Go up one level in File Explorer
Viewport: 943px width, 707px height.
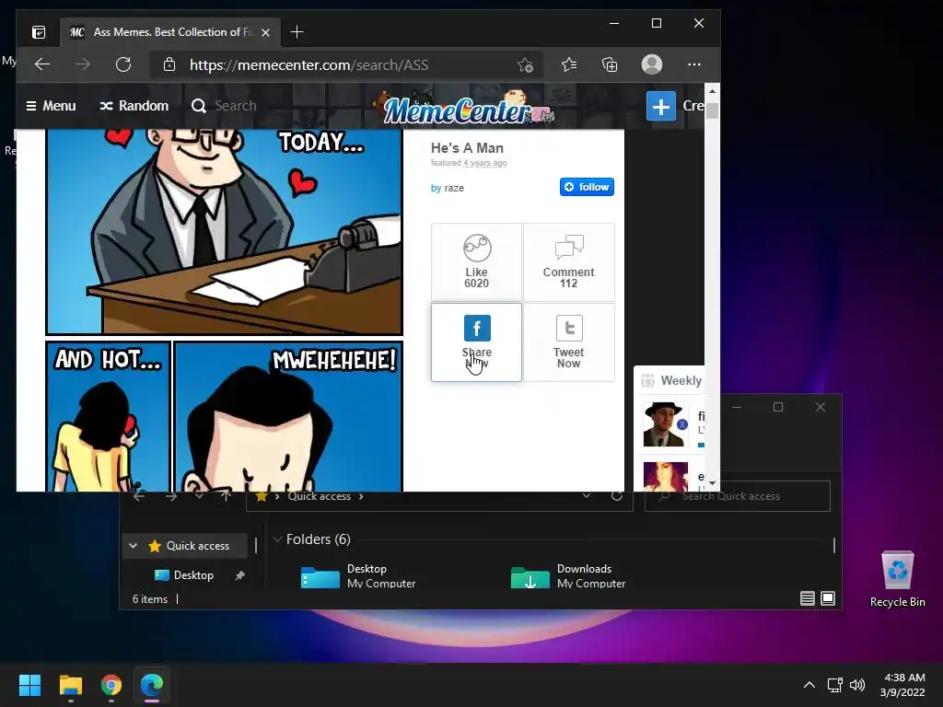click(x=226, y=496)
